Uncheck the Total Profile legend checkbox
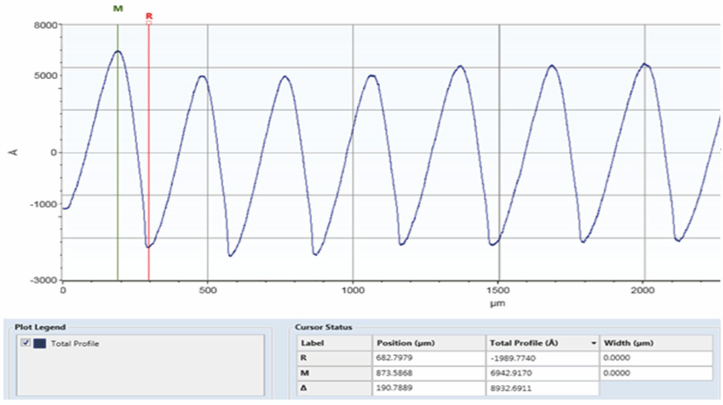 point(26,343)
